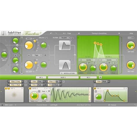This screenshot has height=137, width=137.
Task: Click the M badge on lower filter thumbnail
Action: 70,60
